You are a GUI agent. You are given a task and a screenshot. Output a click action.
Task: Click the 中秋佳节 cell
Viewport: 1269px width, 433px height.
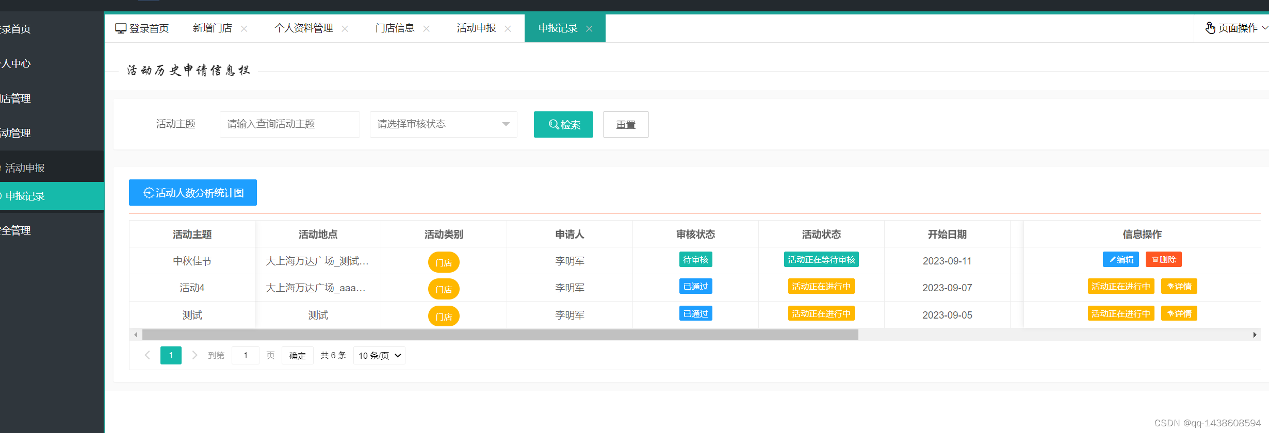[x=192, y=261]
